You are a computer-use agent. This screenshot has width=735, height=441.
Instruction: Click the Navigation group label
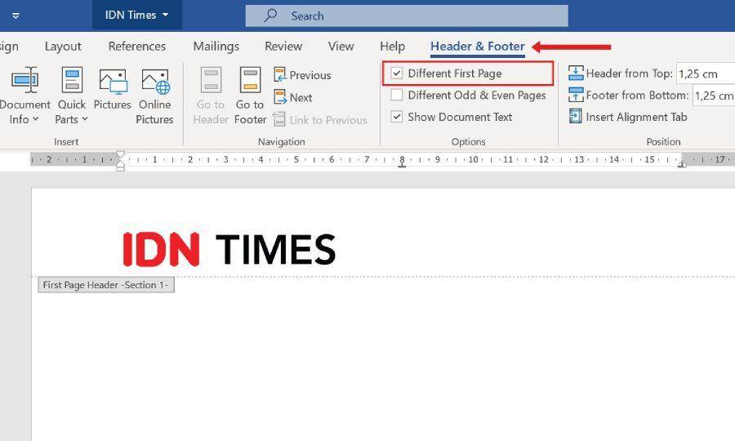[x=281, y=141]
